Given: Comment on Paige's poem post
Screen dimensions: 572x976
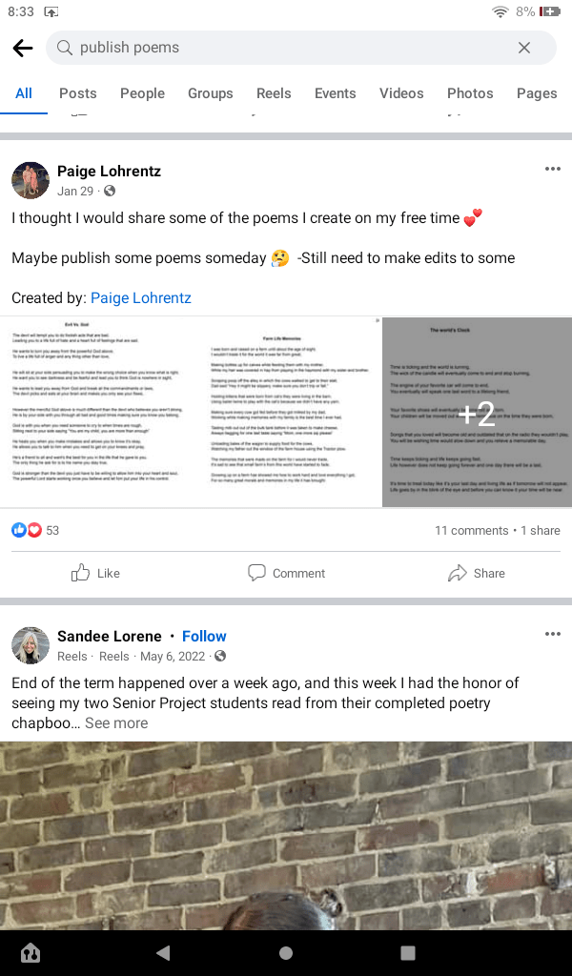Looking at the screenshot, I should click(286, 573).
